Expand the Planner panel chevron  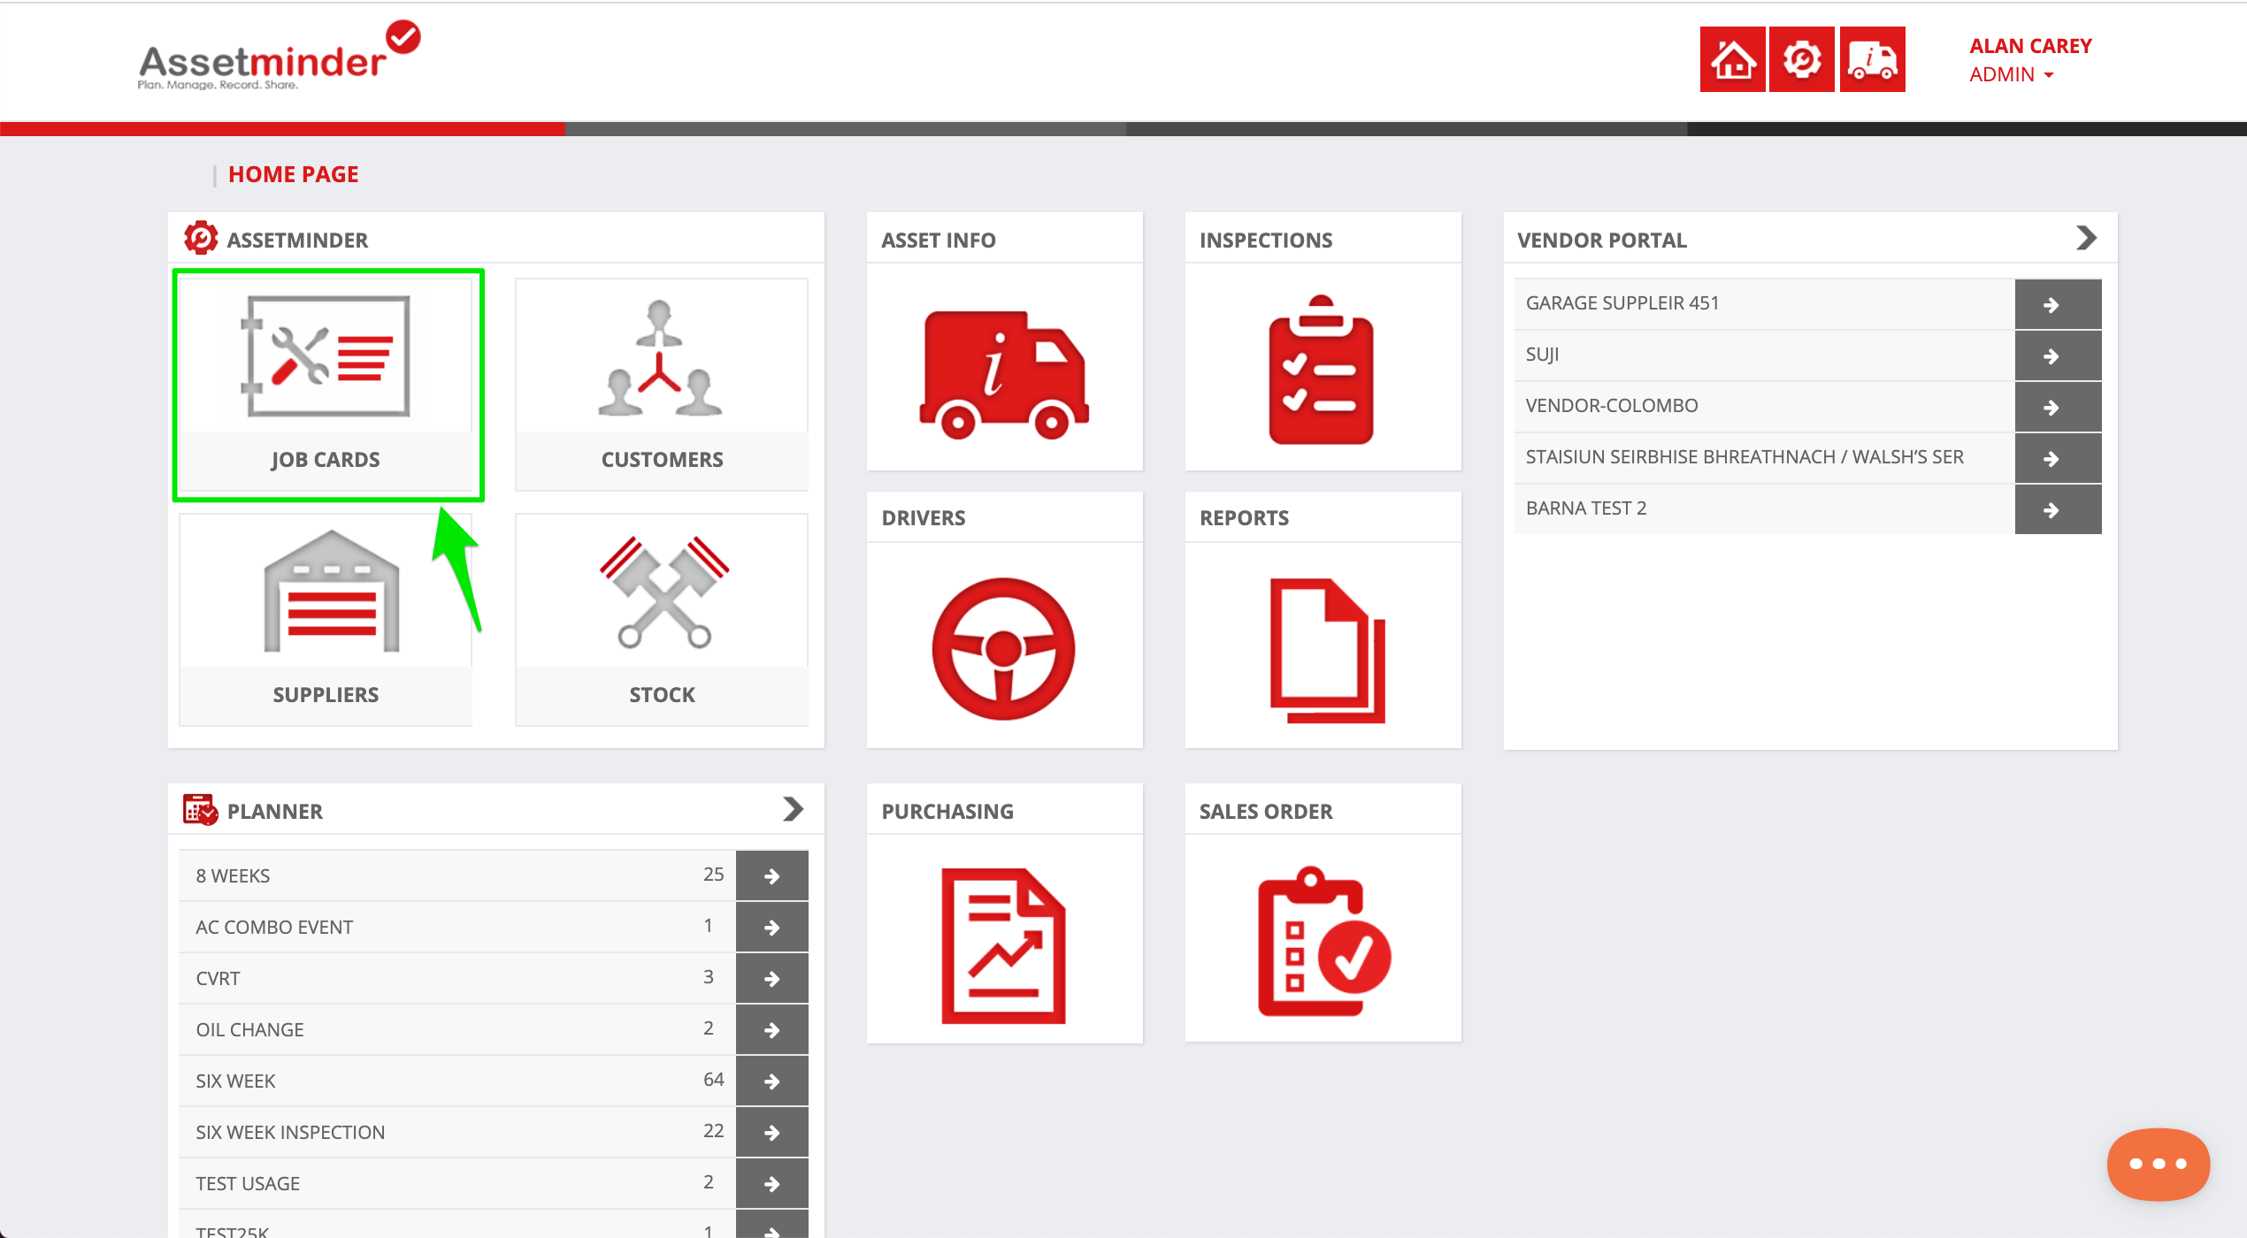(x=793, y=809)
